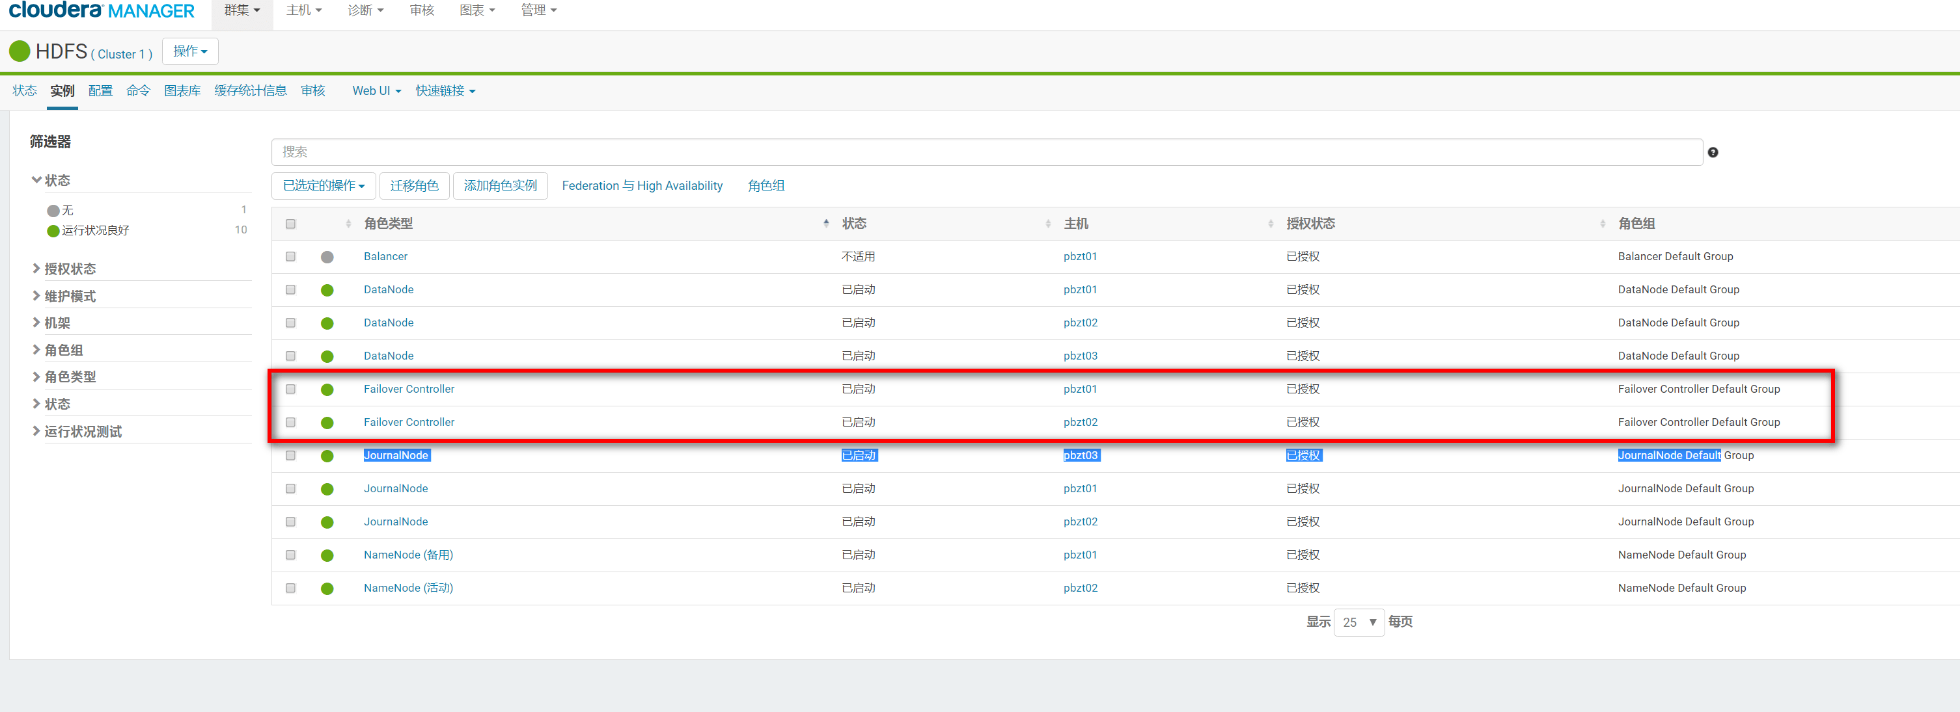Click the 添加角色实例 button
Viewport: 1960px width, 712px height.
(500, 186)
